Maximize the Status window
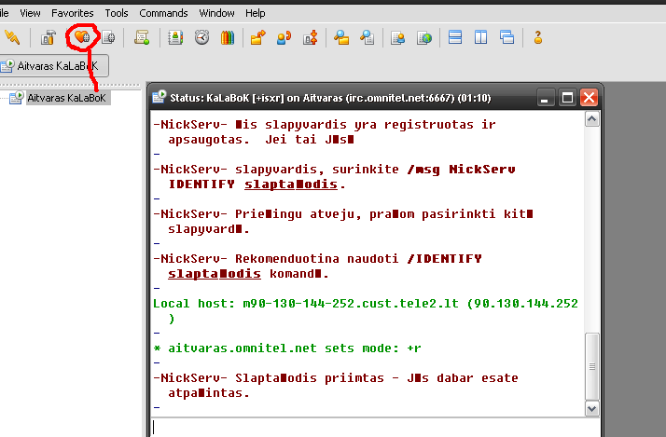666x437 pixels. click(567, 98)
